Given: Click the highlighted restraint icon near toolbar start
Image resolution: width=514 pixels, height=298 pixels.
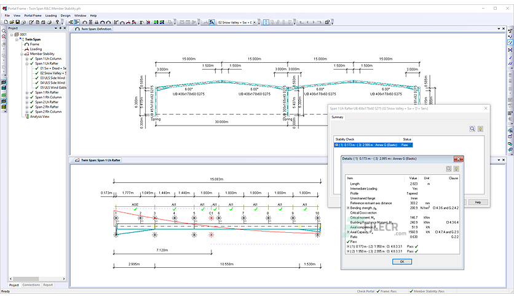Looking at the screenshot, I should click(77, 22).
